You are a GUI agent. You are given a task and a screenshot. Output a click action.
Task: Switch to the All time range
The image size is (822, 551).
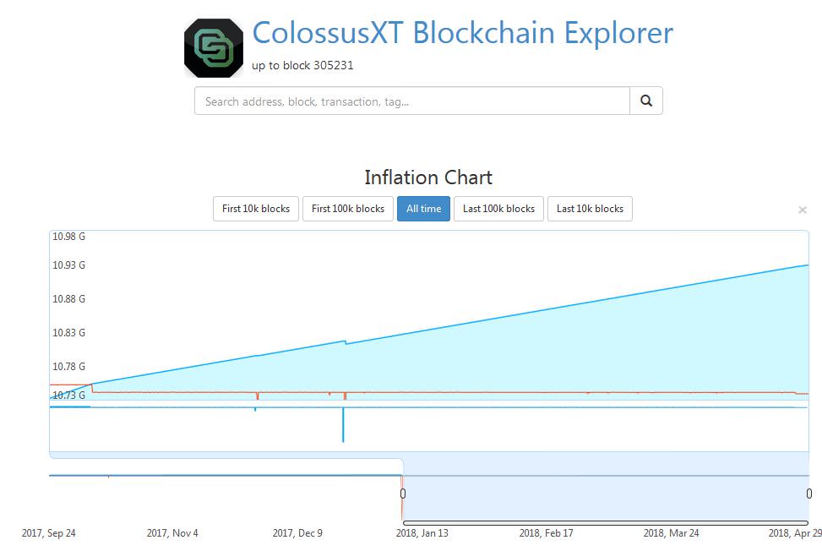pyautogui.click(x=423, y=209)
